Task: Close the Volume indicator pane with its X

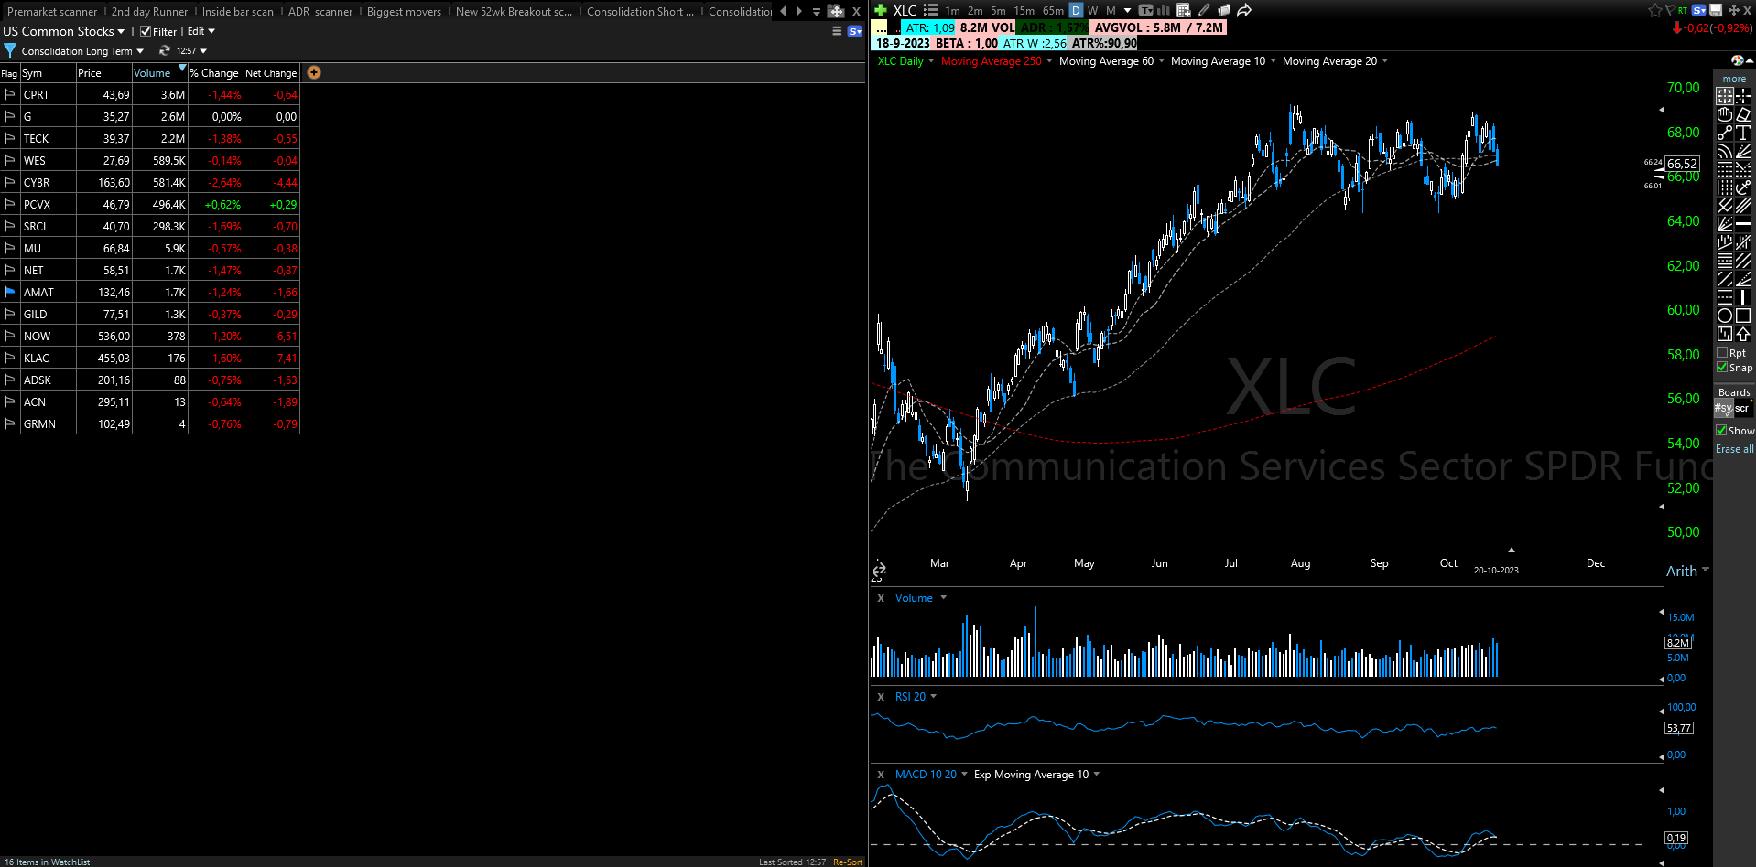Action: (x=881, y=598)
